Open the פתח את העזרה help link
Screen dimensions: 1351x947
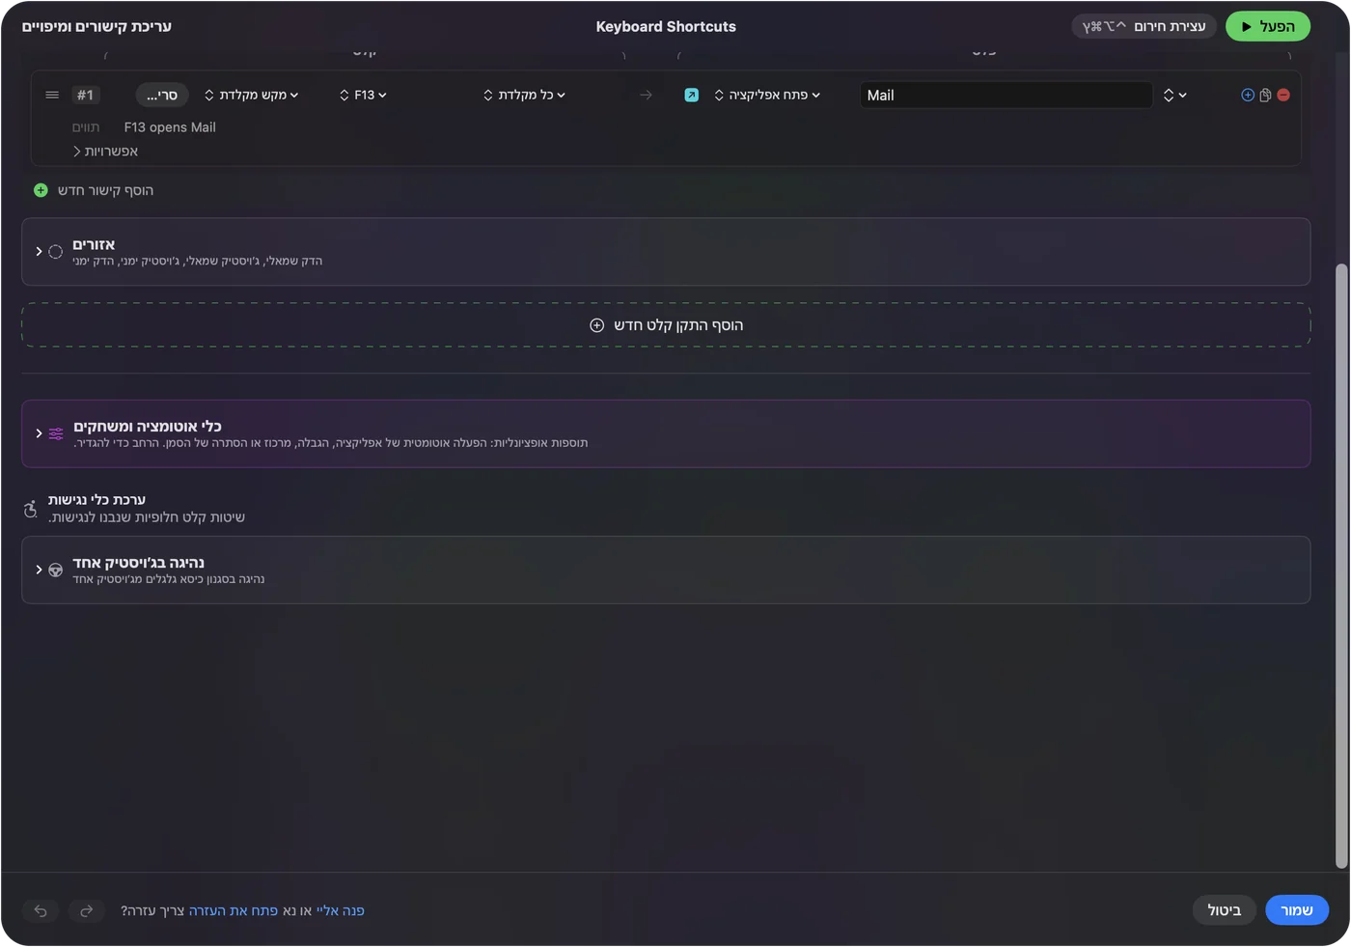pyautogui.click(x=234, y=910)
